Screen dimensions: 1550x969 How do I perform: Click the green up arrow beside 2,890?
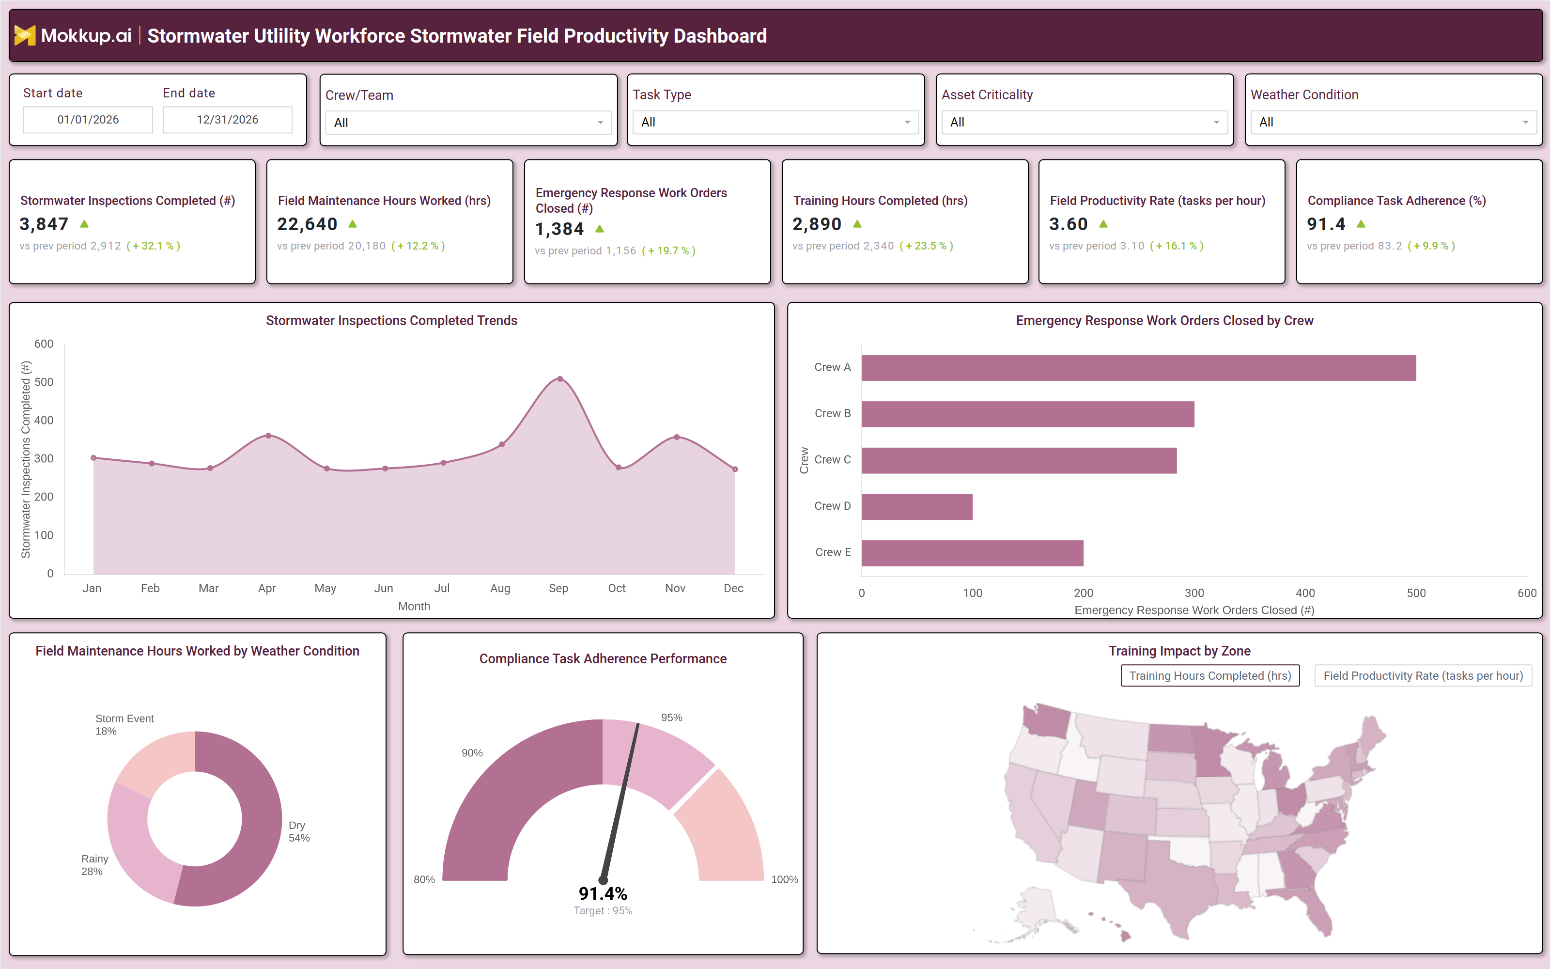(x=858, y=224)
